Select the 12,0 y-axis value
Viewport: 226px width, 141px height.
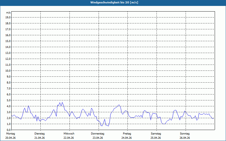coord(8,59)
